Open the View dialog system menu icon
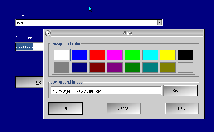Viewport: 214px width, 132px height. point(48,33)
